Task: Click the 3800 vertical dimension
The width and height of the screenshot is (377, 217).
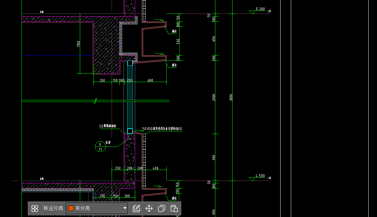Action: pos(231,98)
